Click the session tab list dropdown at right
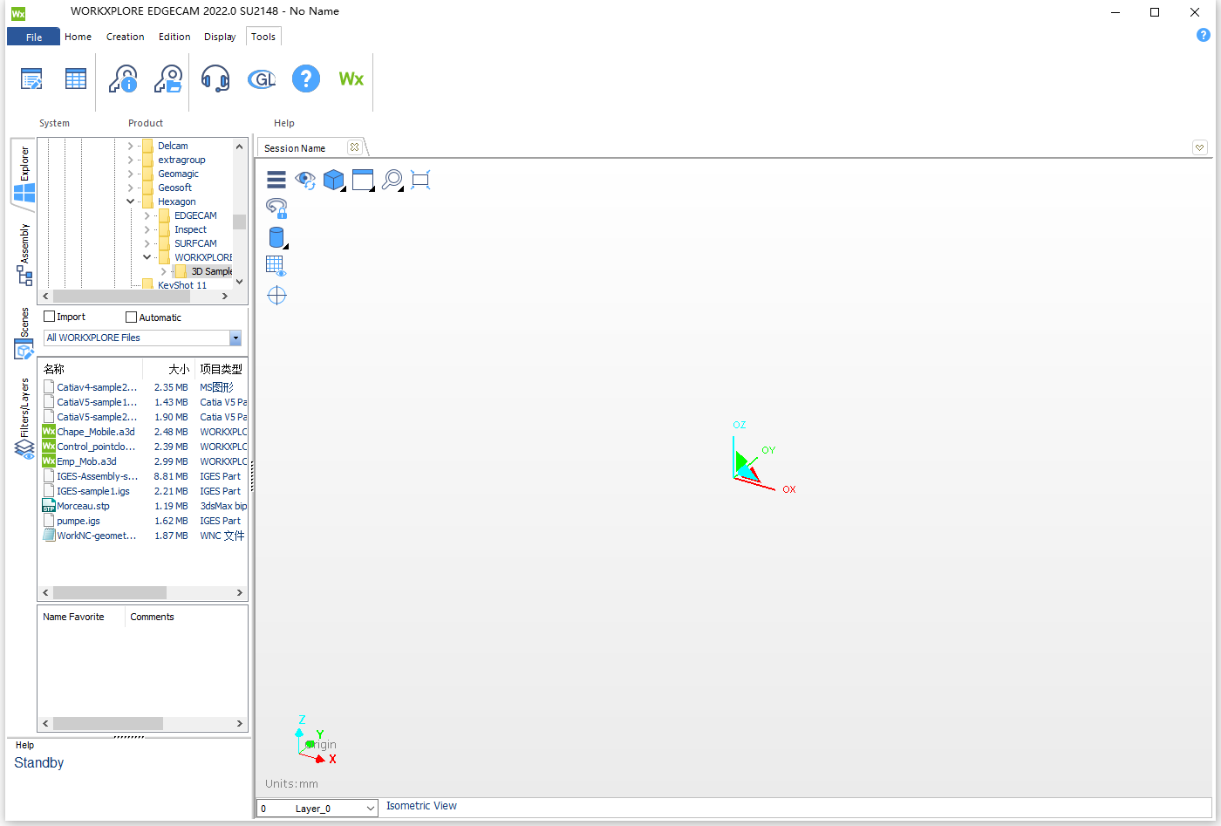The height and width of the screenshot is (826, 1221). (x=1200, y=147)
